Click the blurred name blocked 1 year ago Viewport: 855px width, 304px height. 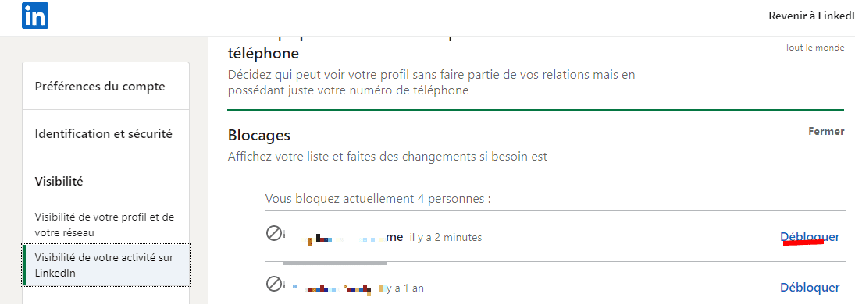(x=333, y=287)
